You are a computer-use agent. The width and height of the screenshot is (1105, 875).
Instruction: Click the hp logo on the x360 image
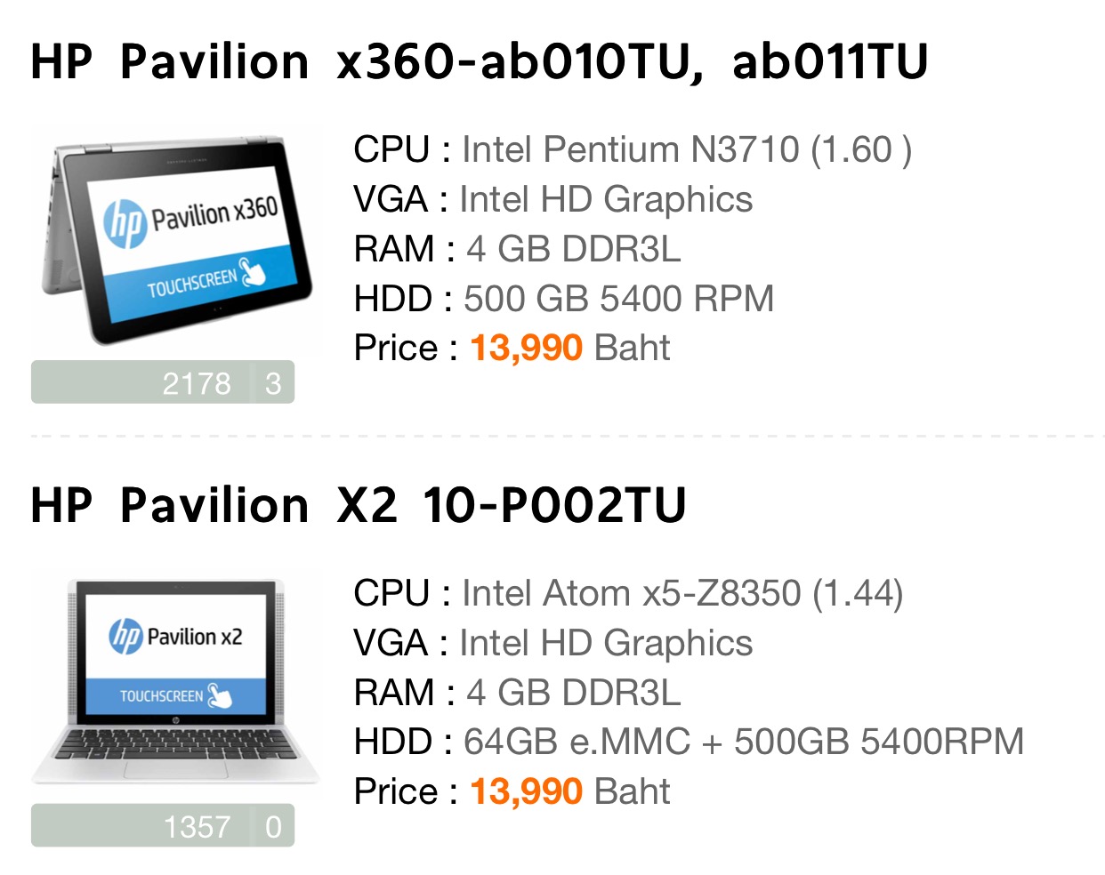[125, 223]
